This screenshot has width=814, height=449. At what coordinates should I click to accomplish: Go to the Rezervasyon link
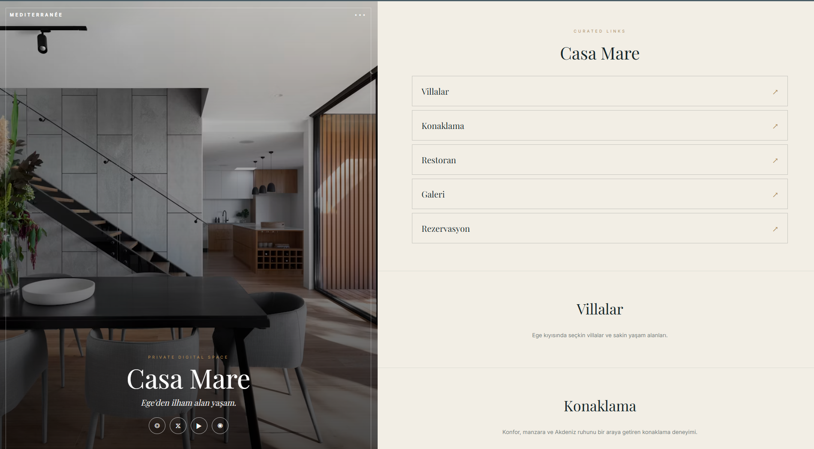pos(600,228)
